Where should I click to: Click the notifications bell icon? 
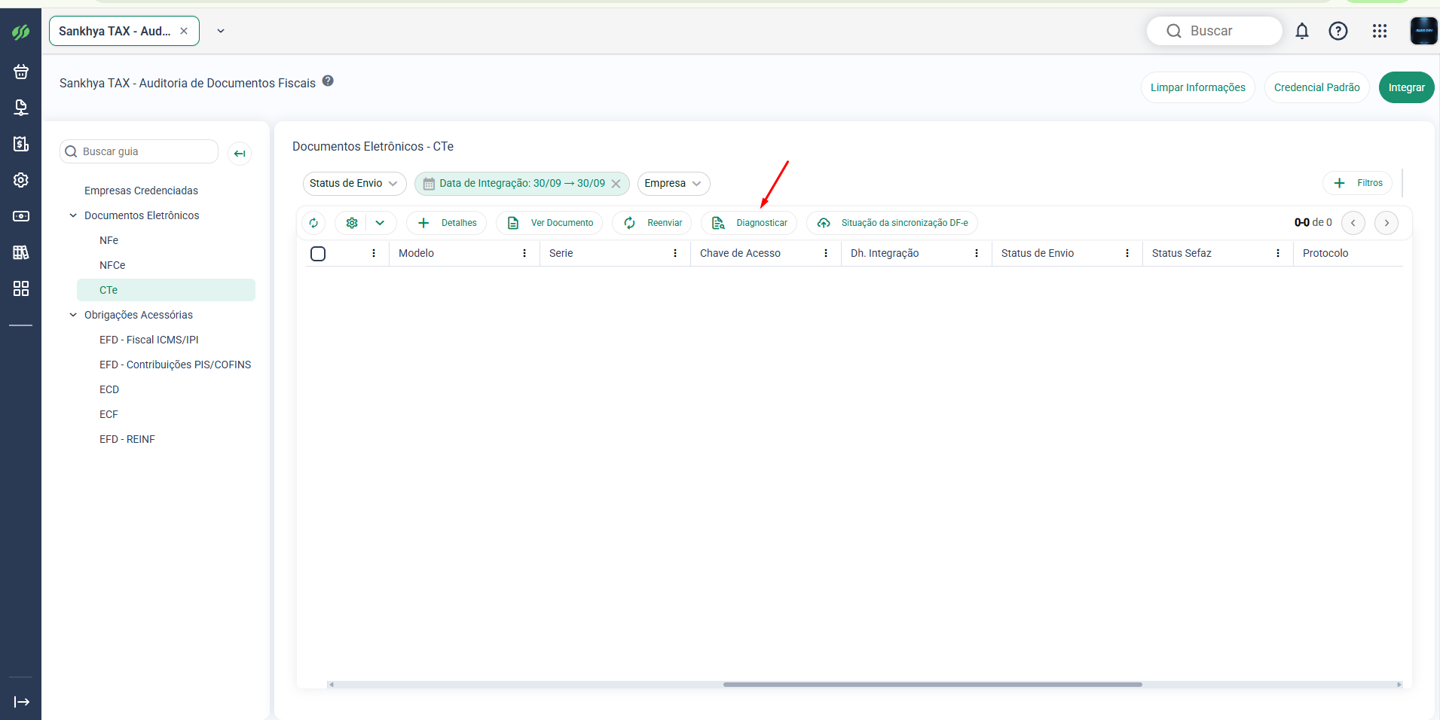coord(1301,31)
